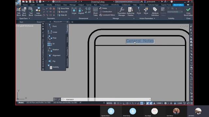Screen dimensions: 209x117
Task: Toggle Constraint Status shading
Action: (x=107, y=15)
